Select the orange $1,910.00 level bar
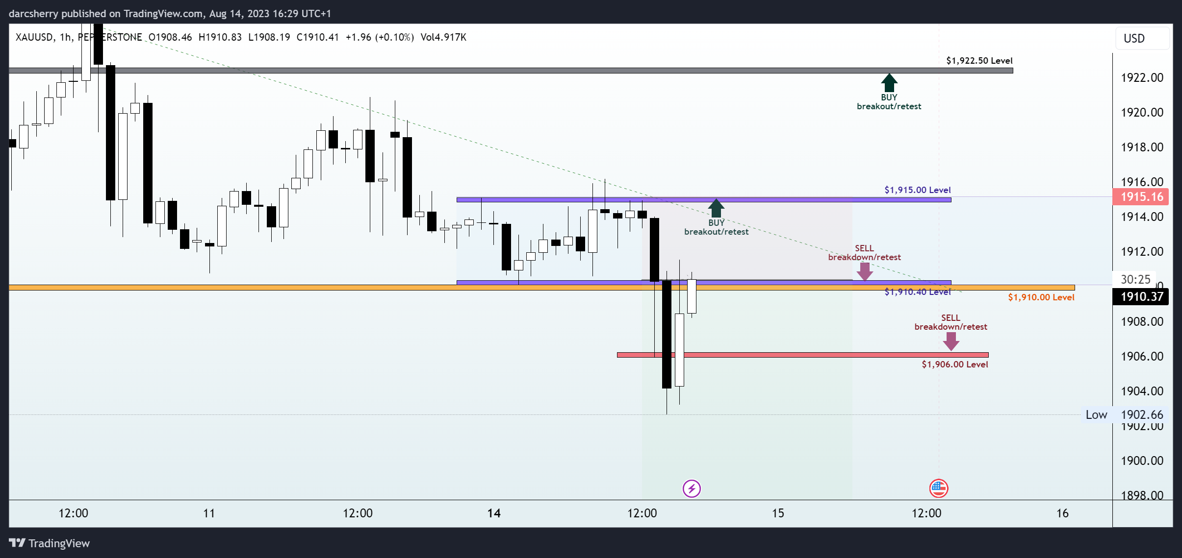Viewport: 1182px width, 558px height. coord(542,288)
